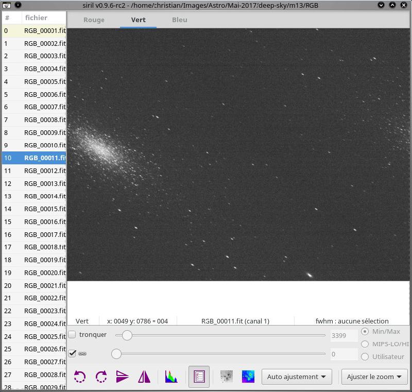Select RGB_00008.fit in the file list
This screenshot has height=392, width=412.
pyautogui.click(x=34, y=120)
